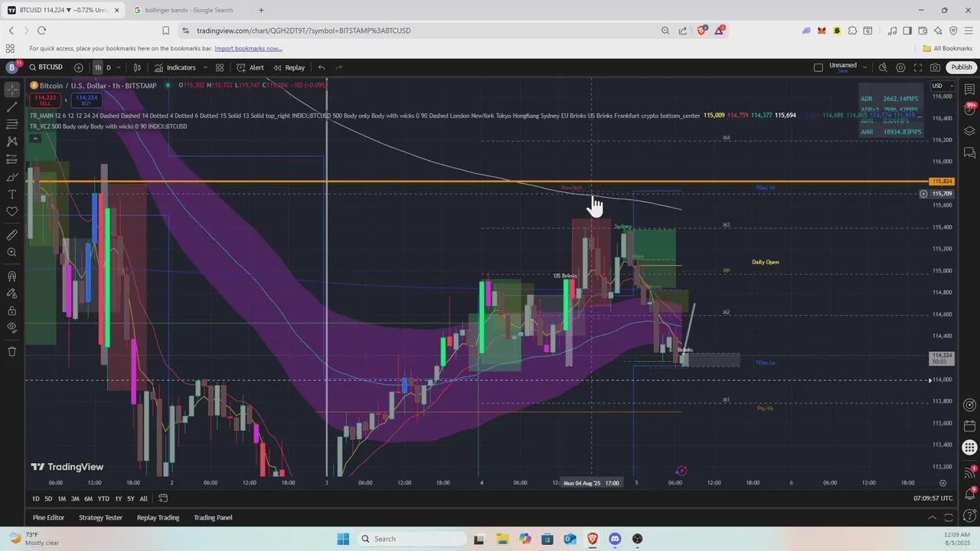The image size is (980, 551).
Task: Open the heart icons tool
Action: [x=11, y=212]
